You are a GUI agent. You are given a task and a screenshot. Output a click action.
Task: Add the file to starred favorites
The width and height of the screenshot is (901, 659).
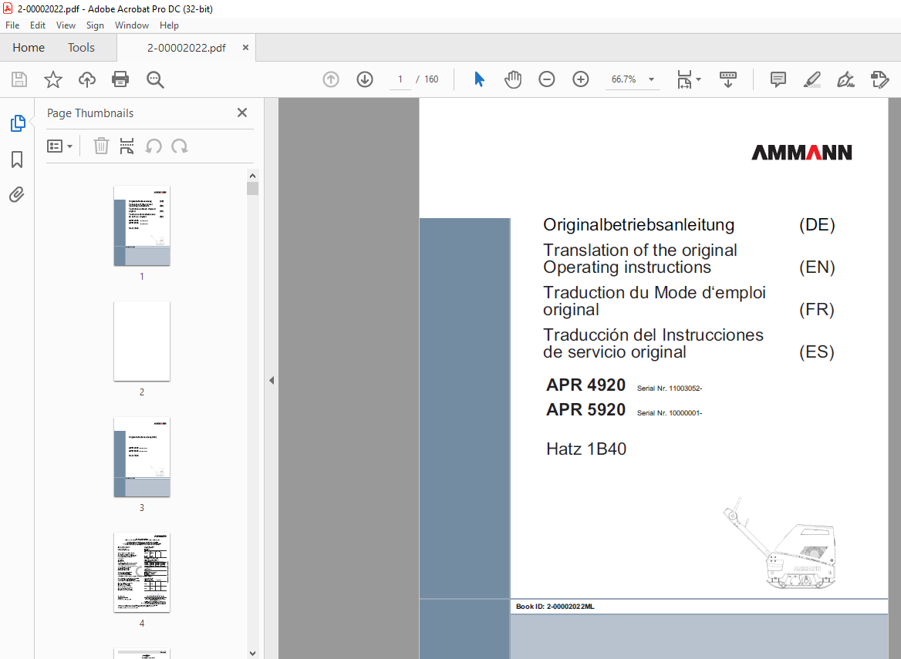coord(53,79)
